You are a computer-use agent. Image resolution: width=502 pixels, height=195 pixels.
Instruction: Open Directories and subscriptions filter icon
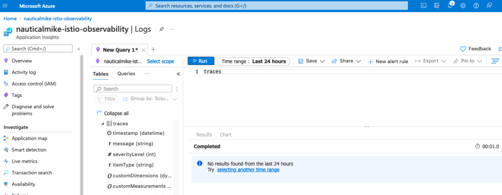pyautogui.click(x=437, y=6)
